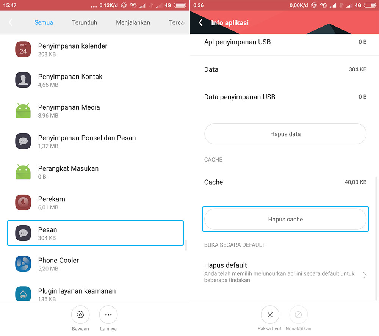Image resolution: width=379 pixels, height=336 pixels.
Task: Select the Semua tab
Action: click(x=44, y=22)
